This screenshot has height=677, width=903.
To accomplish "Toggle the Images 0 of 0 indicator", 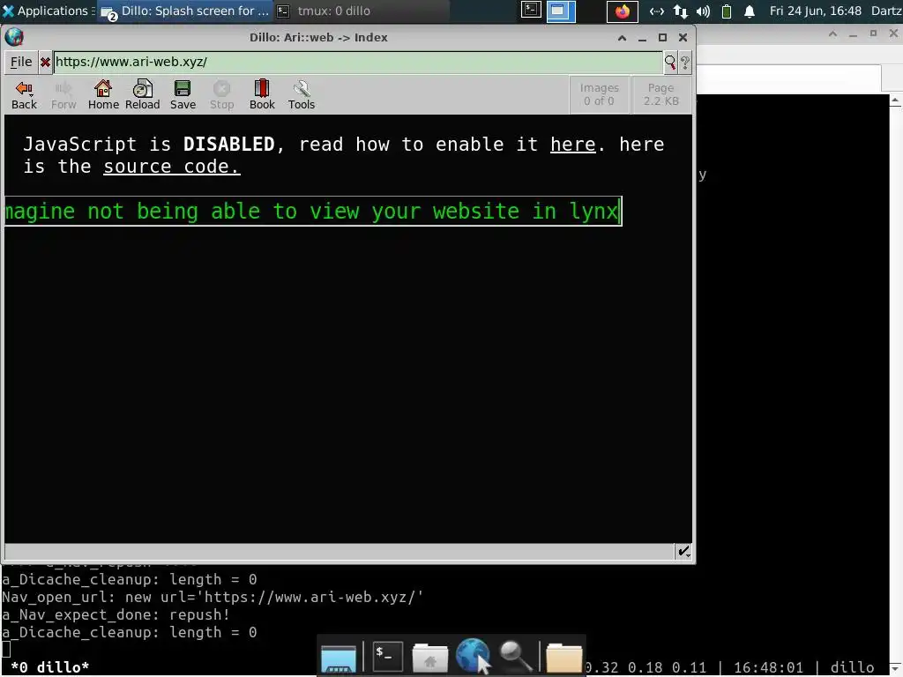I will coord(599,94).
